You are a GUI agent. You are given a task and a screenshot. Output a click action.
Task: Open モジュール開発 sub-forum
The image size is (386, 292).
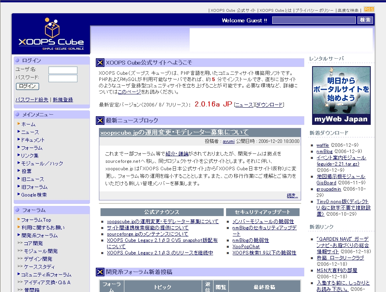tap(41, 251)
